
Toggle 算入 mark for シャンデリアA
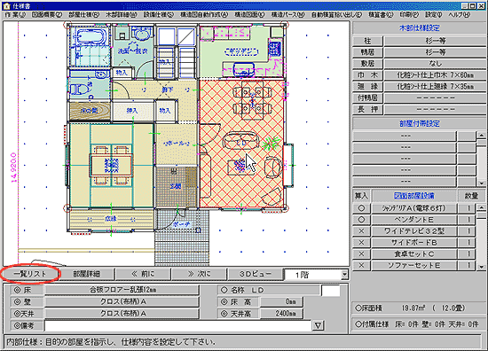point(361,208)
